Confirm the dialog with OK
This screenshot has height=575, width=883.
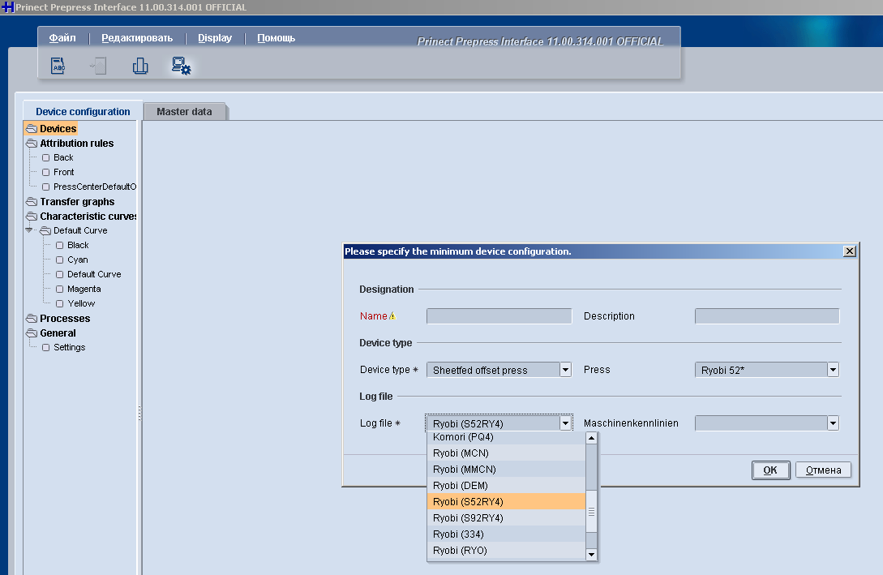tap(770, 470)
